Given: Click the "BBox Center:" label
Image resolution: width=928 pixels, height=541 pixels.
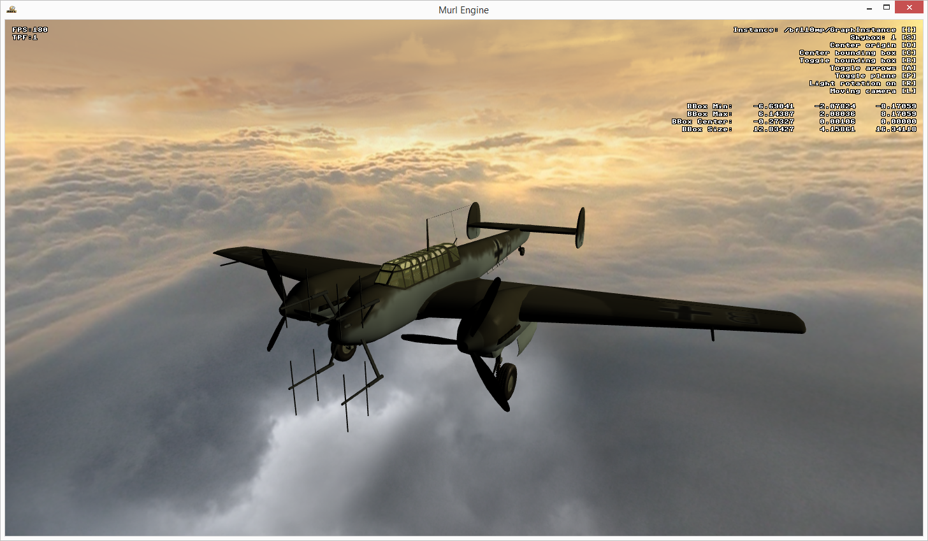Looking at the screenshot, I should click(702, 122).
